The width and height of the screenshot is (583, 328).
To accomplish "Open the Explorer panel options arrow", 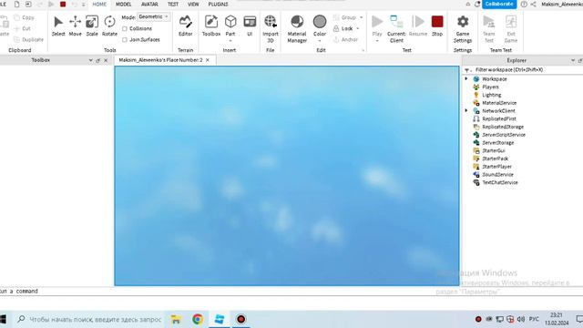I will click(573, 60).
